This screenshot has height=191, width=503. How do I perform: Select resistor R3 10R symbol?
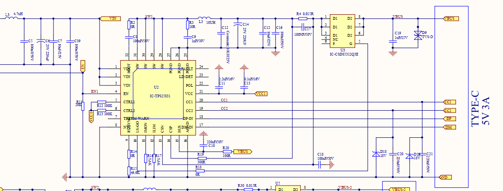pos(187,25)
